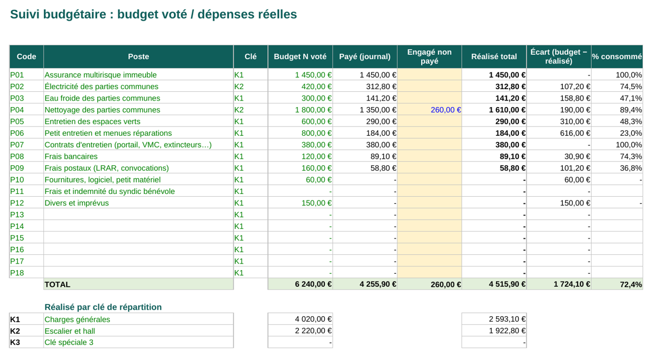Image resolution: width=652 pixels, height=357 pixels.
Task: Select cell 'Fournitures, logiciel, petit matériel'
Action: pyautogui.click(x=139, y=180)
